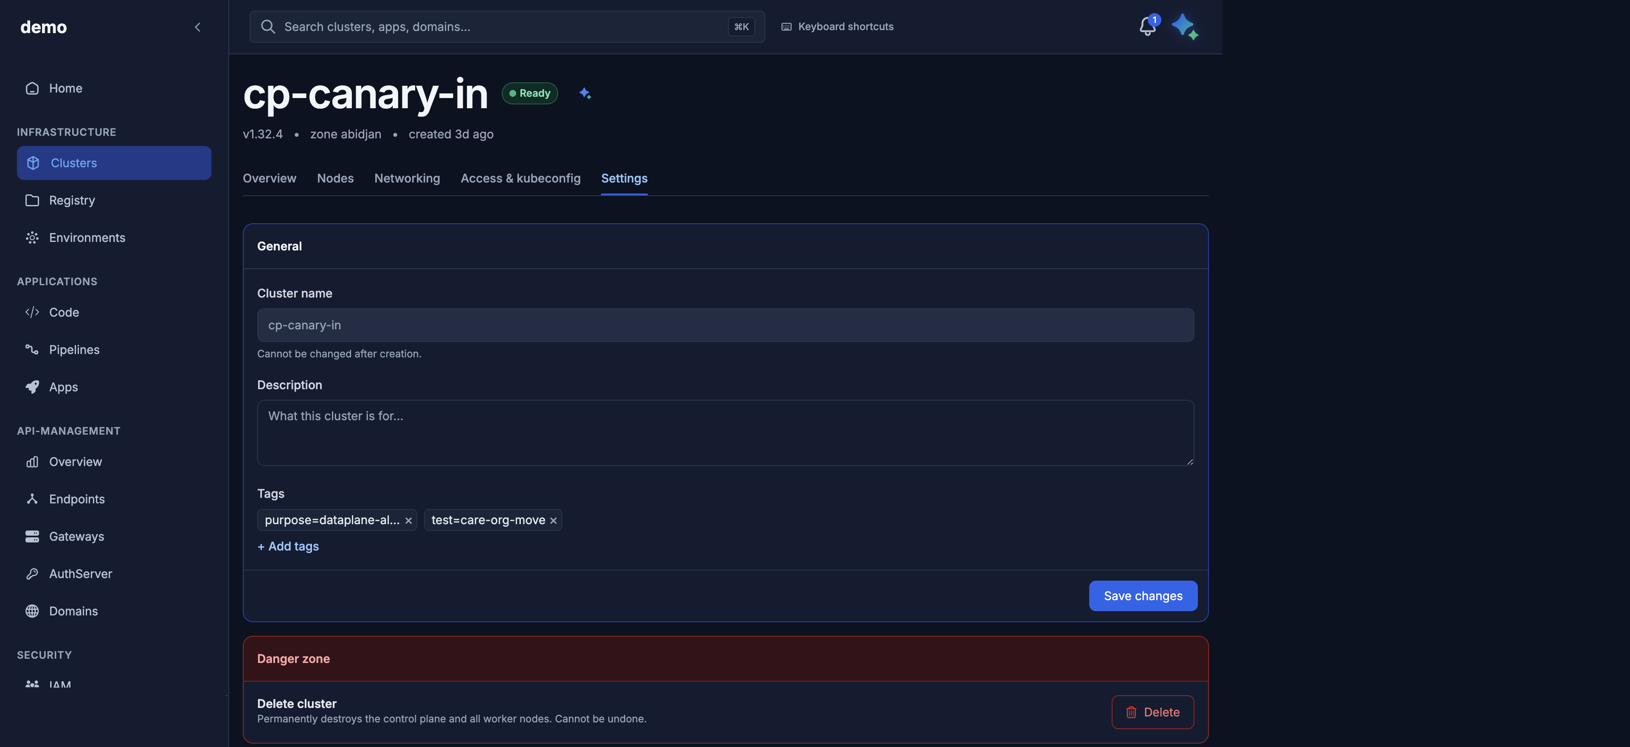The height and width of the screenshot is (747, 1630).
Task: Select the Settings tab
Action: point(624,178)
